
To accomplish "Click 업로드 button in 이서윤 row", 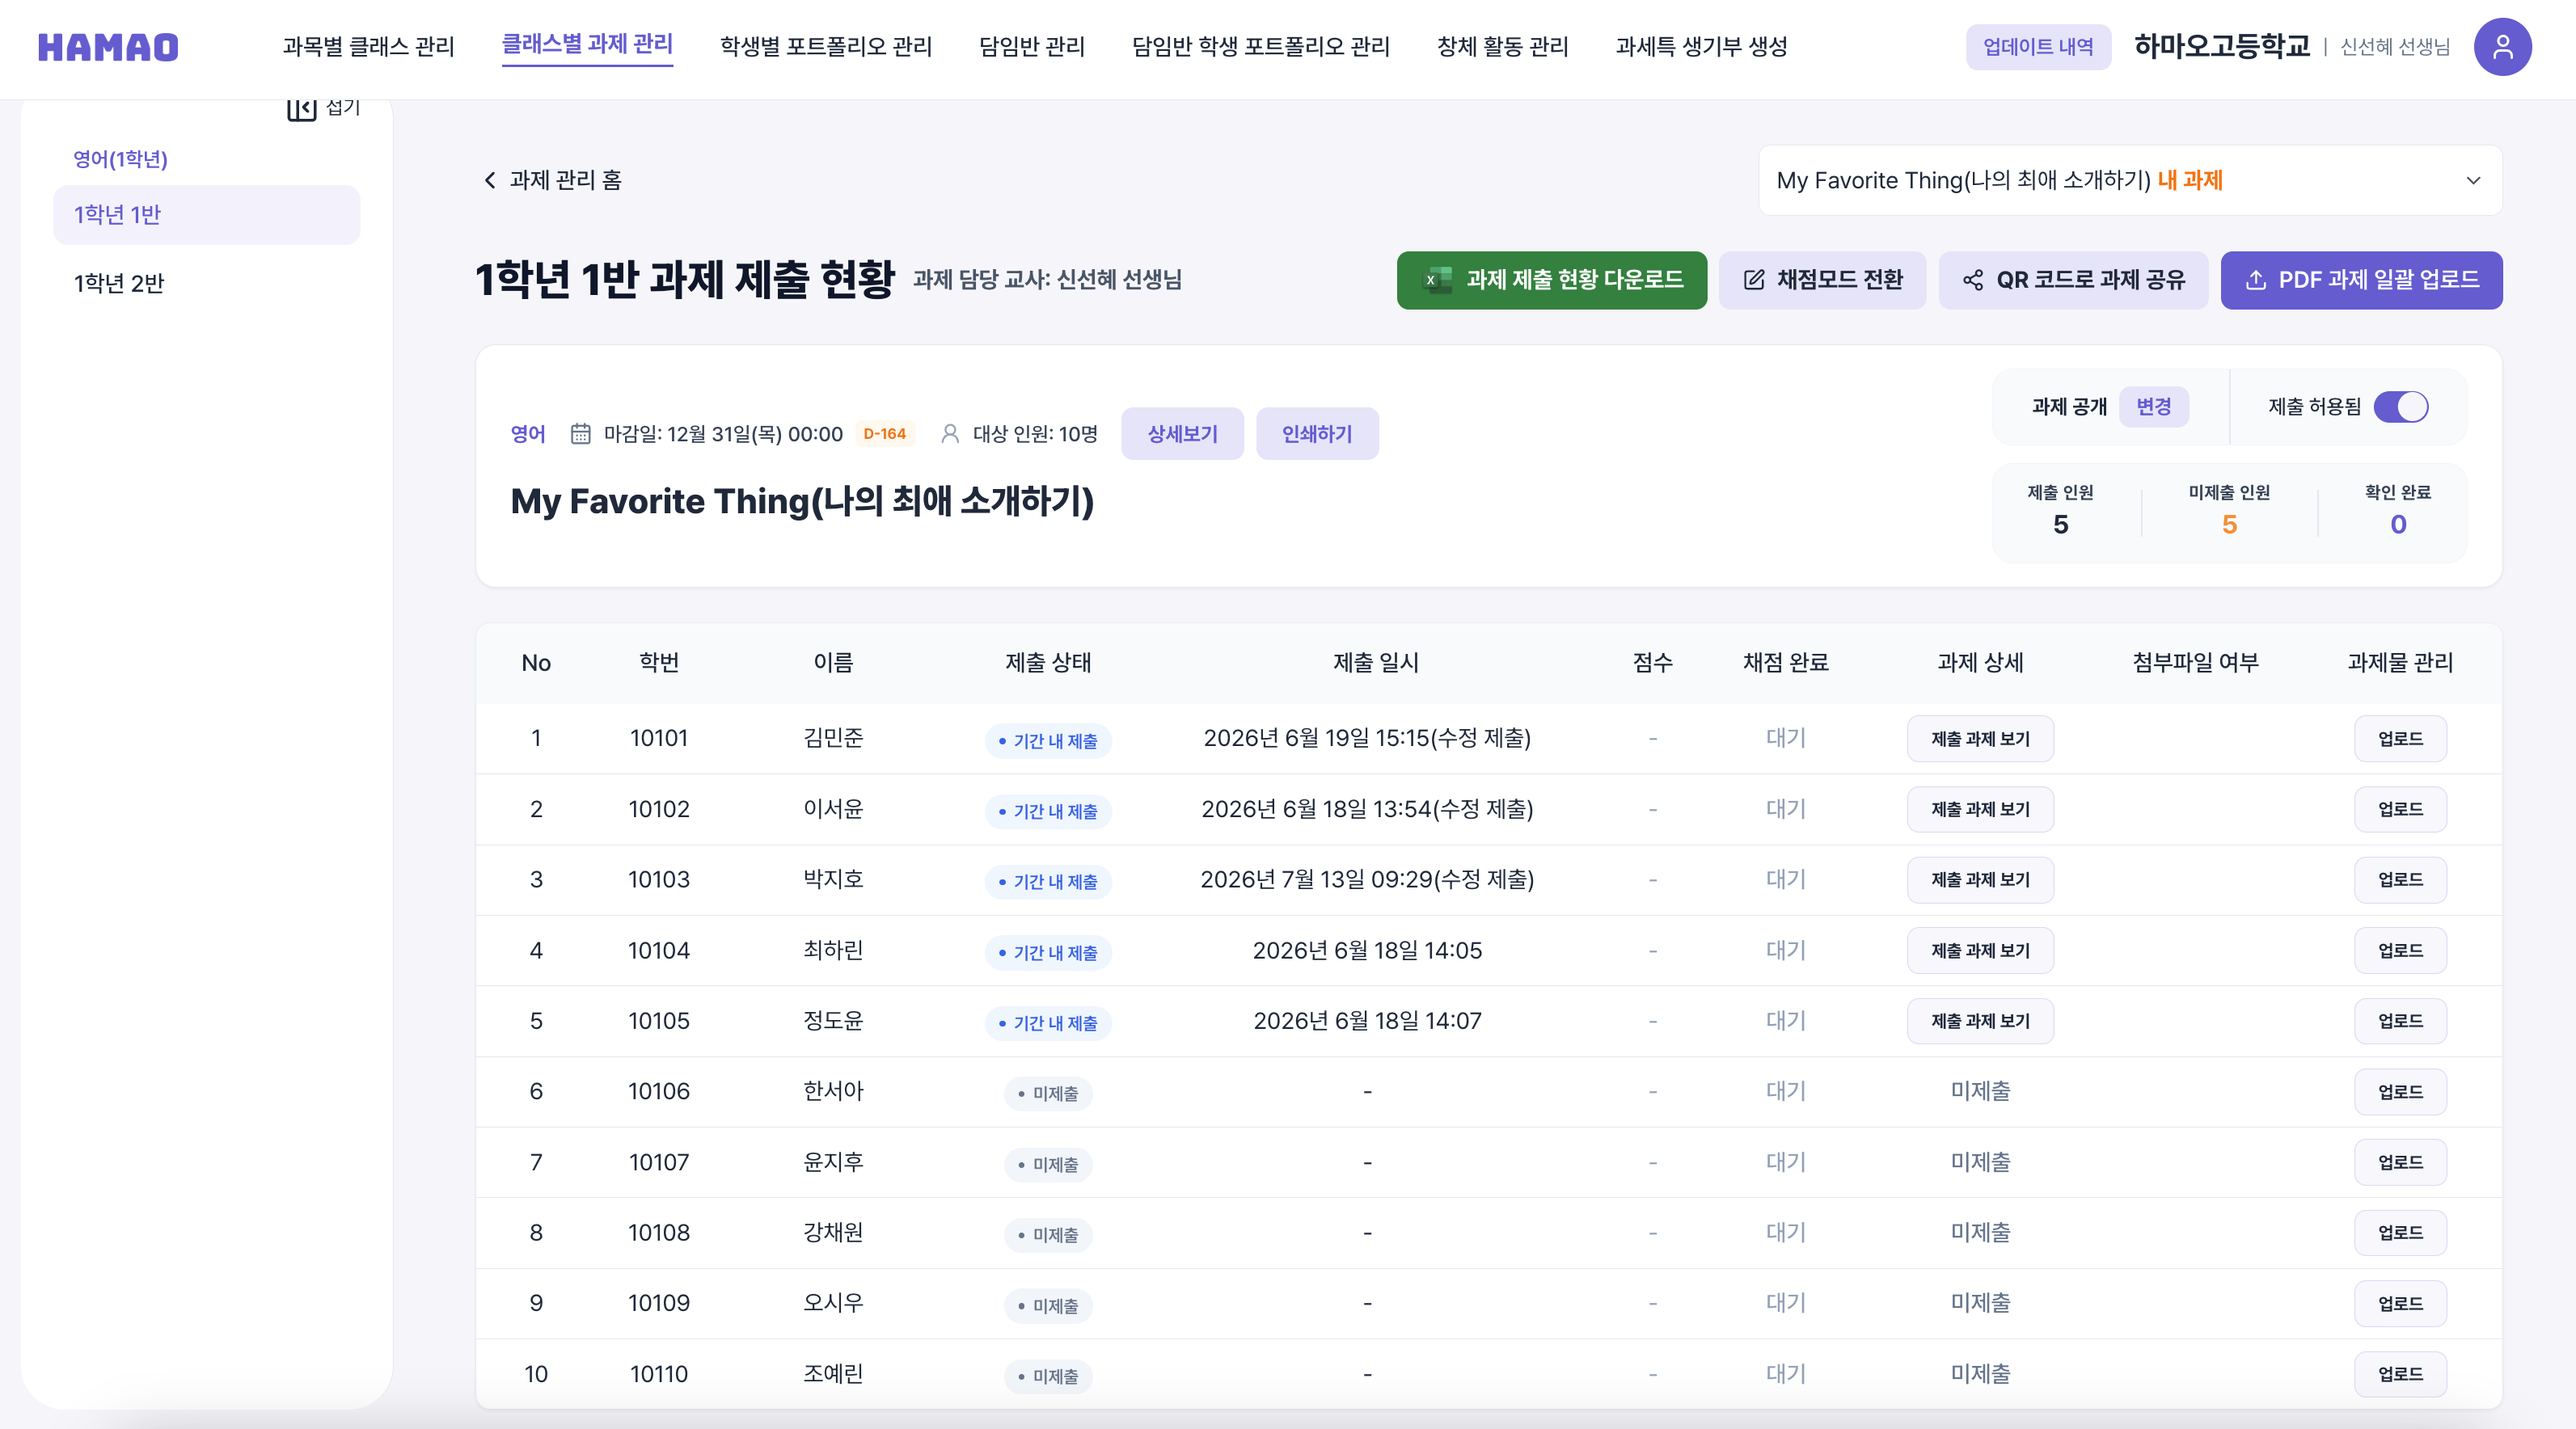I will point(2400,809).
